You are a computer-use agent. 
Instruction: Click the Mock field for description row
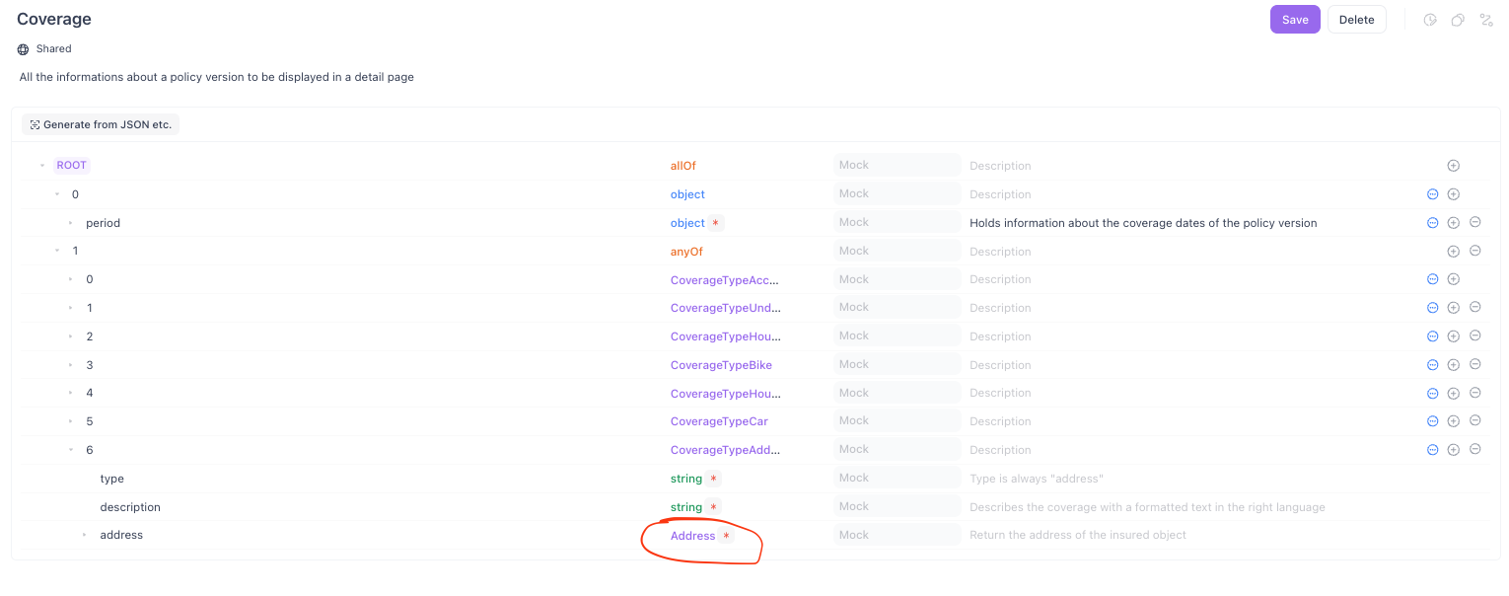(896, 507)
